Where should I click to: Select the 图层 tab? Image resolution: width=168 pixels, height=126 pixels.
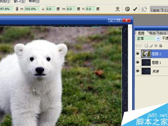coord(141,33)
